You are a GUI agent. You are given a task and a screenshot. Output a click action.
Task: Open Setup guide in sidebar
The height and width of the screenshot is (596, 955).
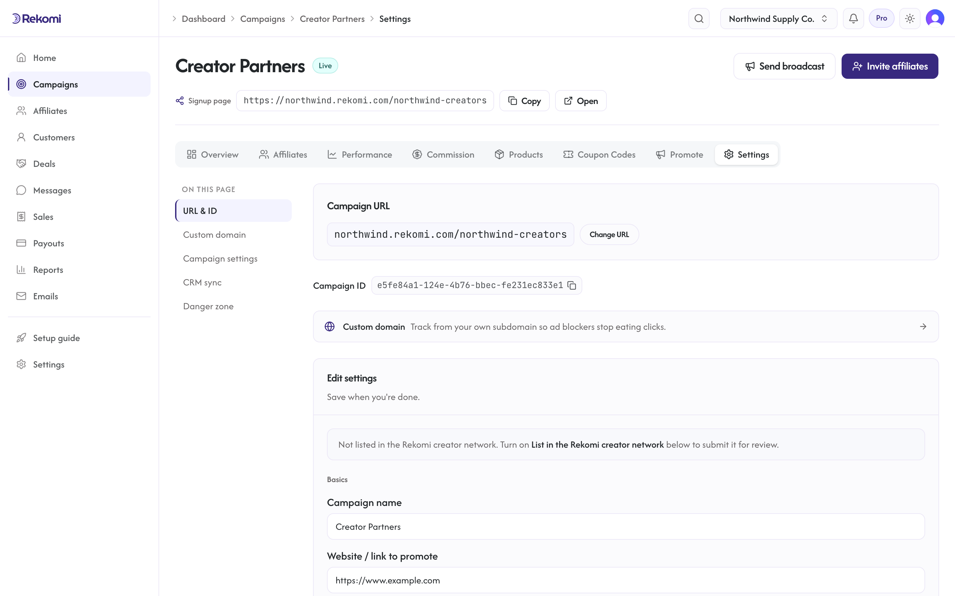(x=79, y=338)
